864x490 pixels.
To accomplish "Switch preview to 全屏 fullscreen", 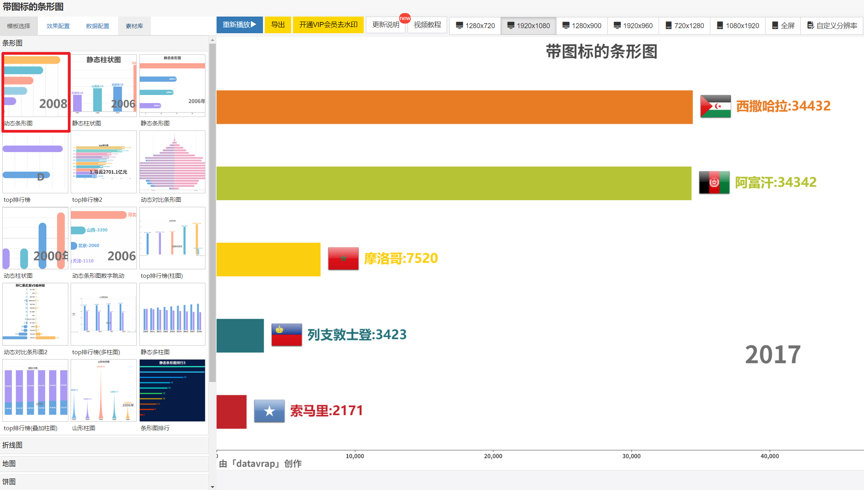I will [783, 25].
